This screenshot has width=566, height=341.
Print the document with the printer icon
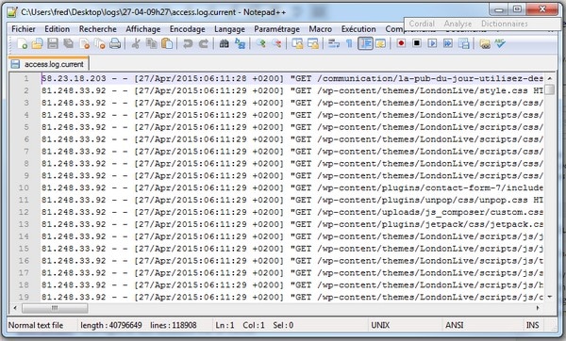click(x=115, y=44)
